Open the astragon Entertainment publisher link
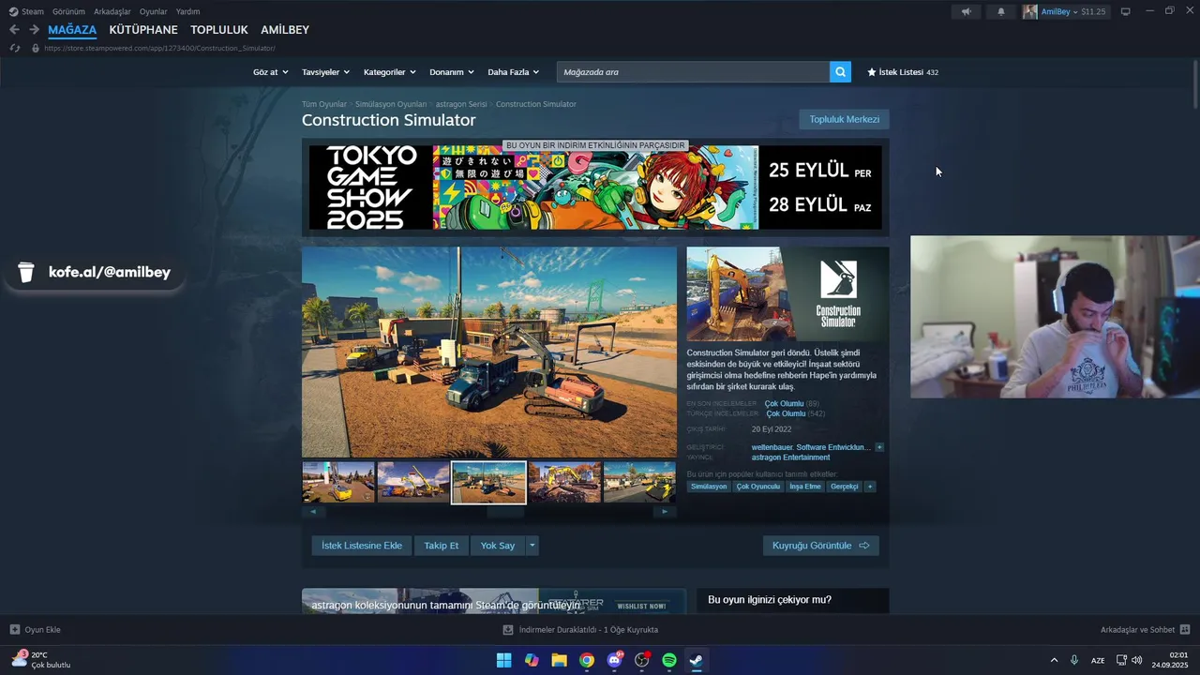Viewport: 1200px width, 675px height. pos(790,457)
